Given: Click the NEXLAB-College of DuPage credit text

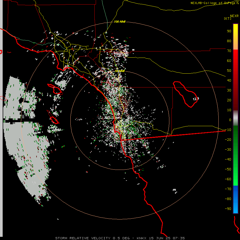Looking at the screenshot, I should pos(215,3).
